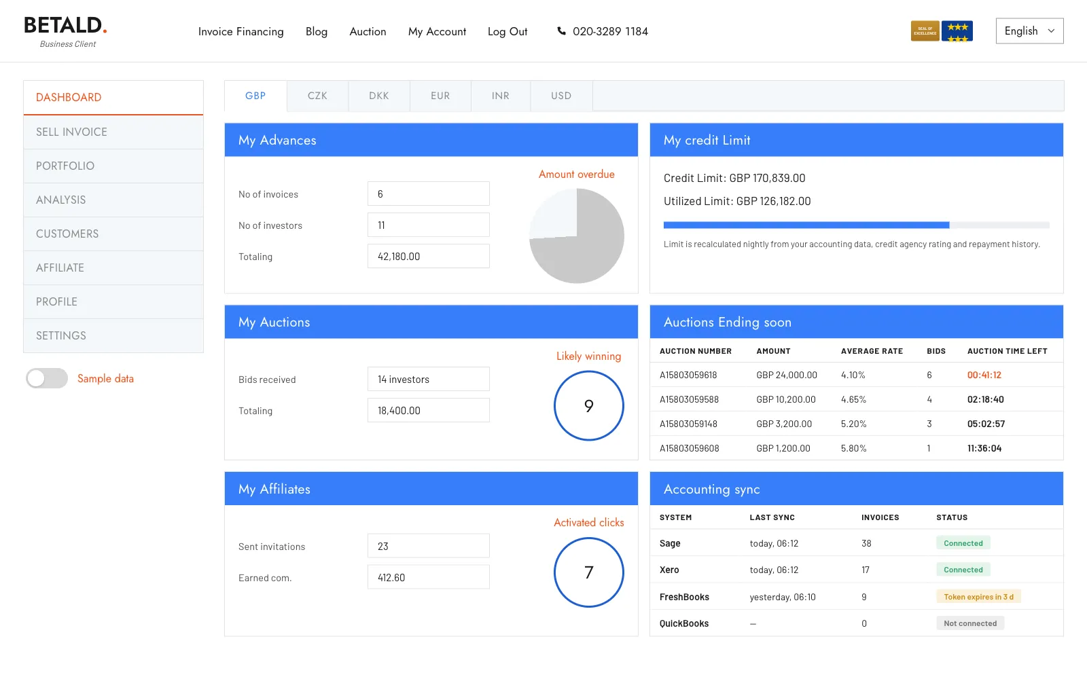Screen dimensions: 1087x679
Task: Click the Sage Connected status badge
Action: tap(963, 543)
